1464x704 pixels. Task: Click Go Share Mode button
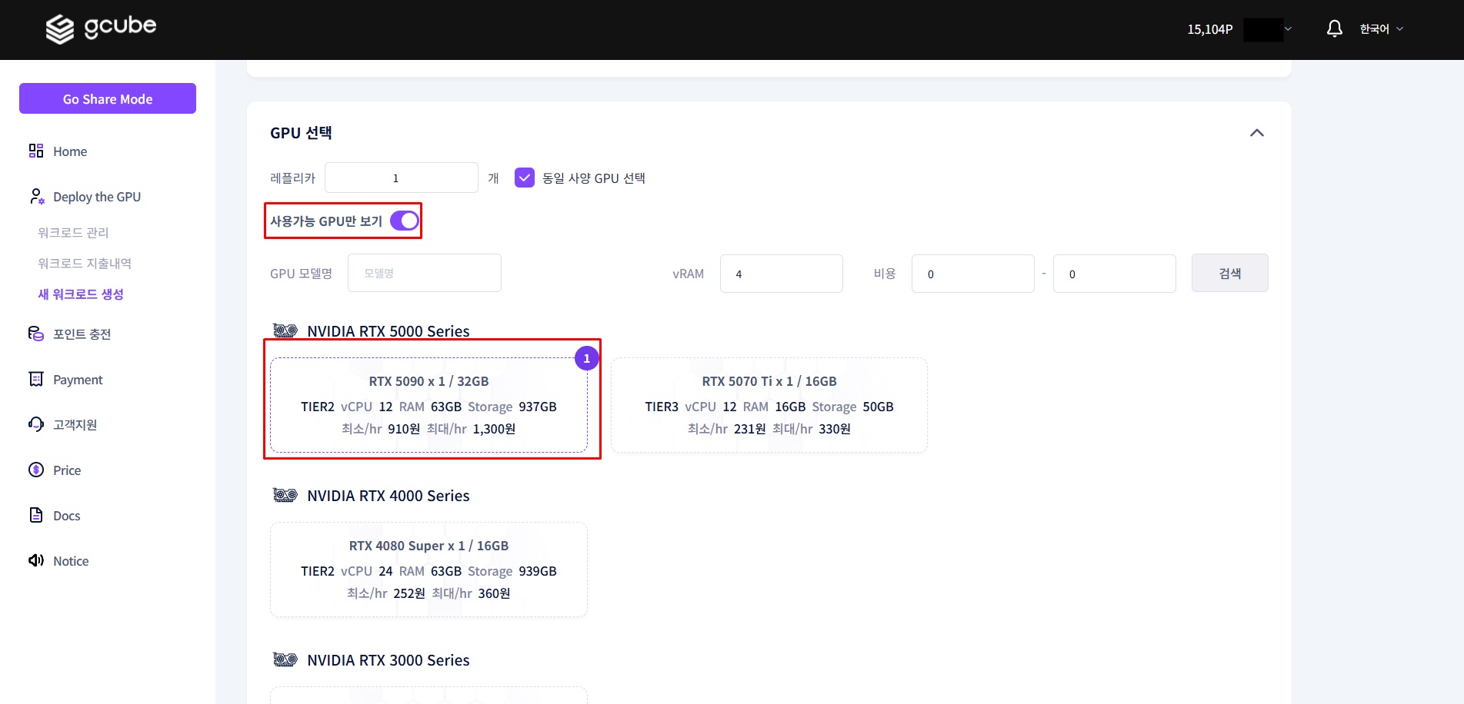(x=108, y=98)
